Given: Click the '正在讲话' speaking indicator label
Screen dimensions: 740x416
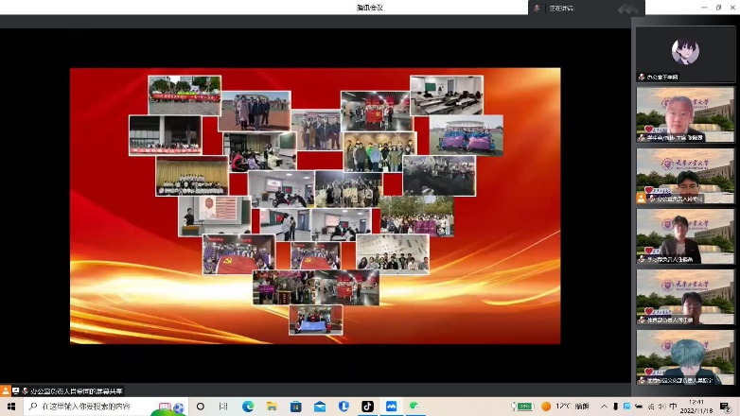Looking at the screenshot, I should click(561, 8).
